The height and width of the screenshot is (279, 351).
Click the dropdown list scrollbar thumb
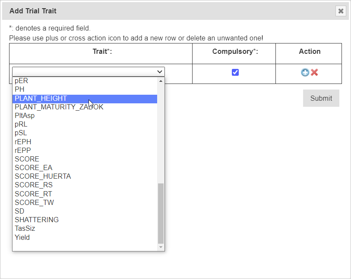(x=161, y=213)
